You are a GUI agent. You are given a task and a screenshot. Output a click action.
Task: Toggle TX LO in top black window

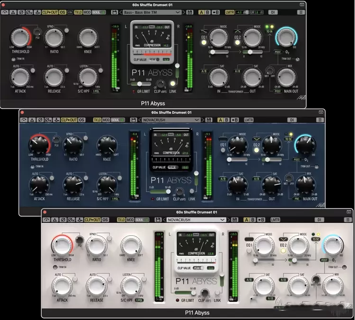79,12
